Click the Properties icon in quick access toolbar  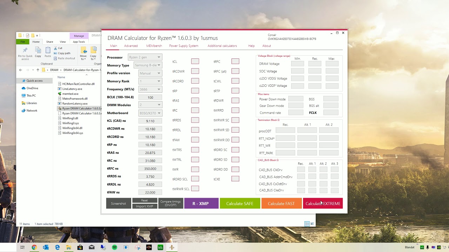(x=28, y=35)
